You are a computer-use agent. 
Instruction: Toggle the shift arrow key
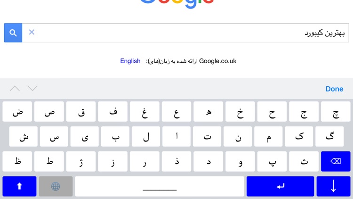pos(19,186)
